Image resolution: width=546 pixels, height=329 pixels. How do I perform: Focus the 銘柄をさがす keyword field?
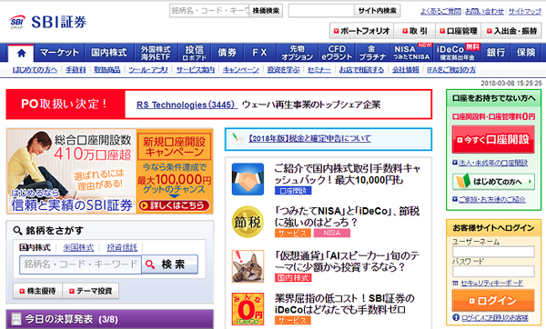(x=80, y=264)
